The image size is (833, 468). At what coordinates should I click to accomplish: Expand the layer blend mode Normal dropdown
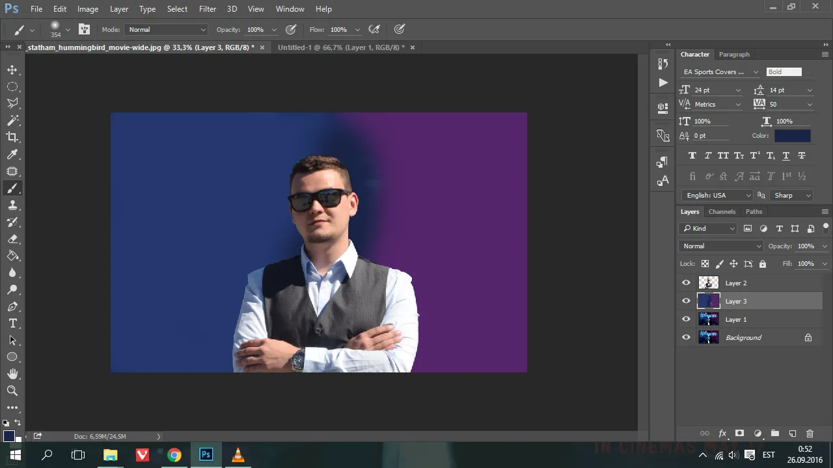pos(721,246)
